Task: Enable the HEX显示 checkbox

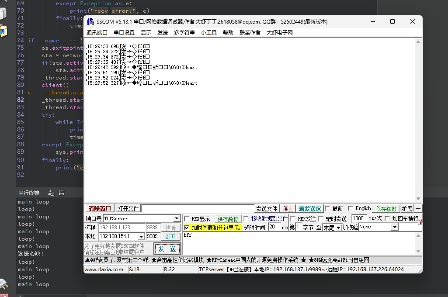Action: [187, 219]
